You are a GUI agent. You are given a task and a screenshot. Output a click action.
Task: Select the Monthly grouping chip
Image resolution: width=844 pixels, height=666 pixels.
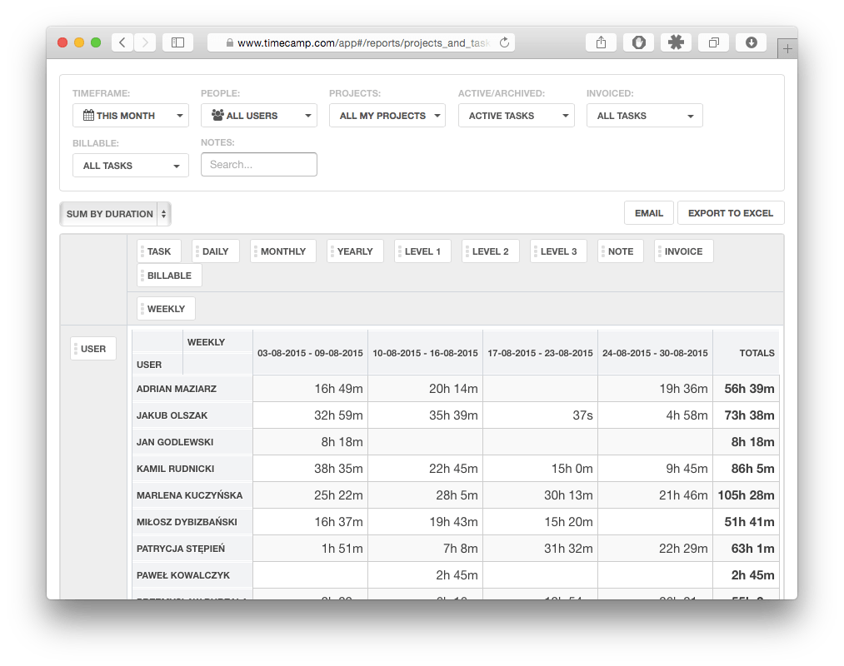pyautogui.click(x=283, y=251)
